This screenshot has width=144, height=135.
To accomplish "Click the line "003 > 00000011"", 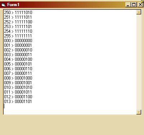I will click(18, 55).
